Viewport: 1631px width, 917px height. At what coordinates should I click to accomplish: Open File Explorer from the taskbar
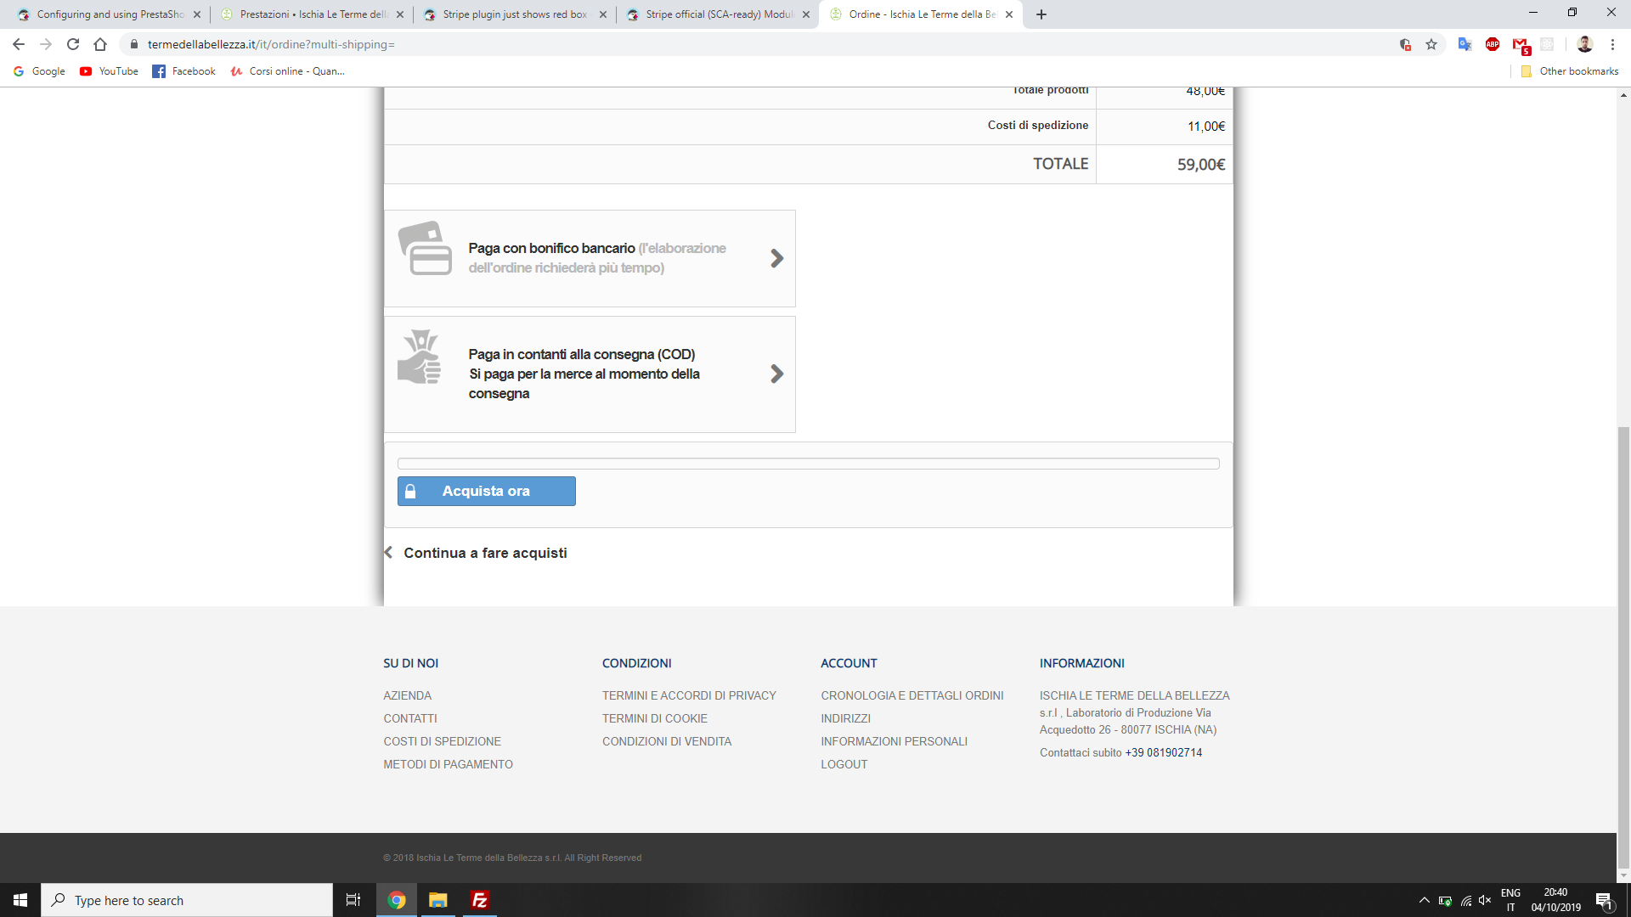pos(437,900)
